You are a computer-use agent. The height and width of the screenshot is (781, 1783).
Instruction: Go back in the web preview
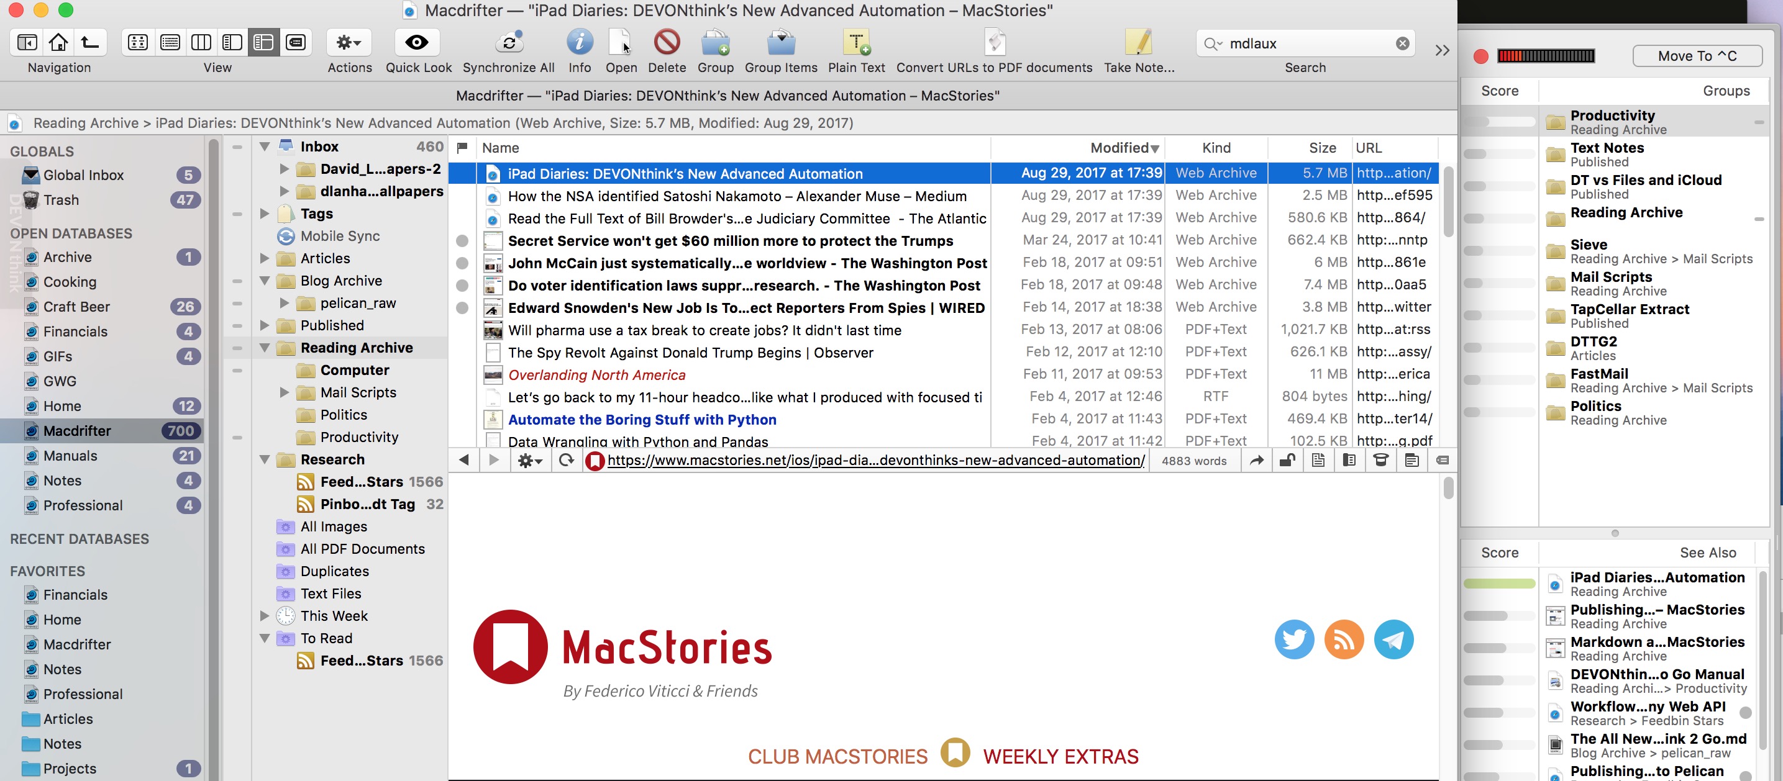[x=463, y=460]
